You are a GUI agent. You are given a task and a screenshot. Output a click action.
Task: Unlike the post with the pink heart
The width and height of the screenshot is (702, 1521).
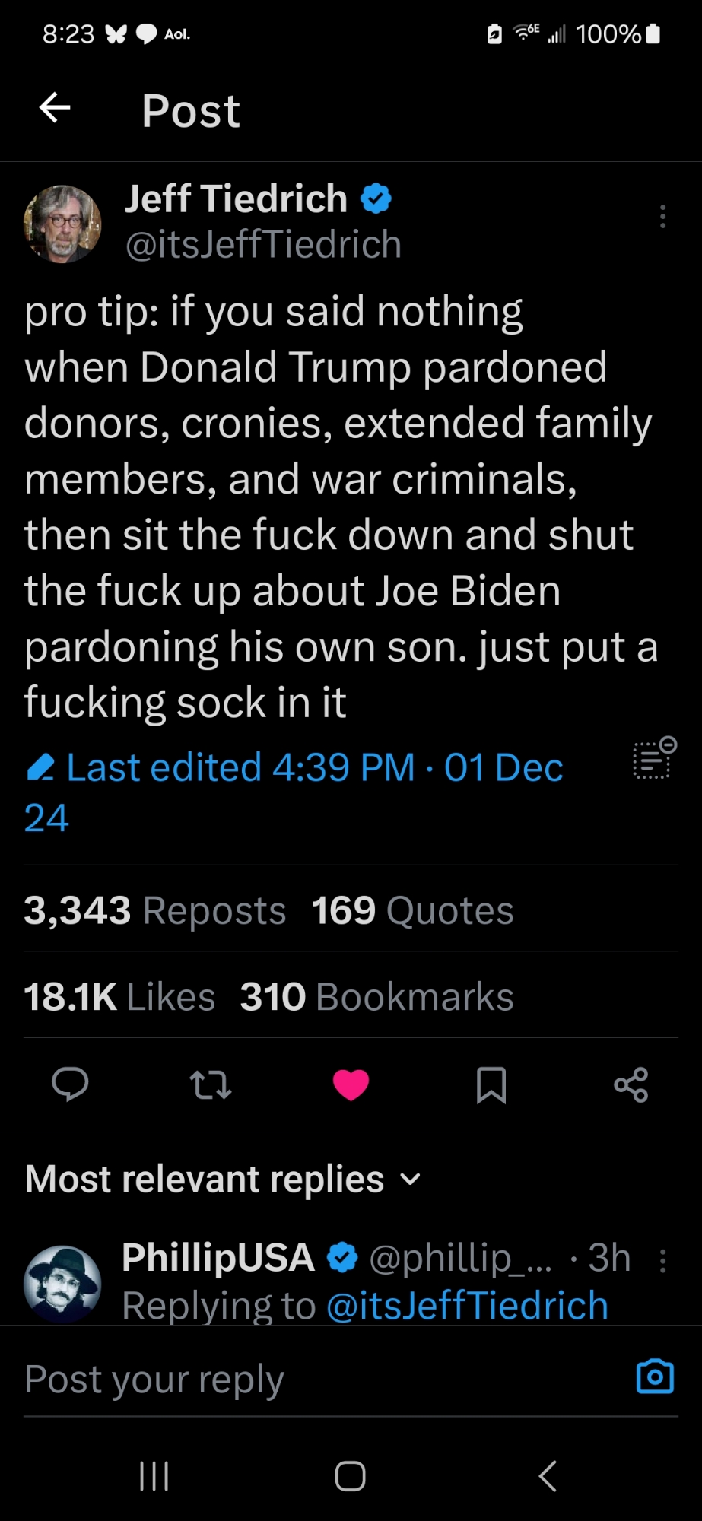[351, 1084]
